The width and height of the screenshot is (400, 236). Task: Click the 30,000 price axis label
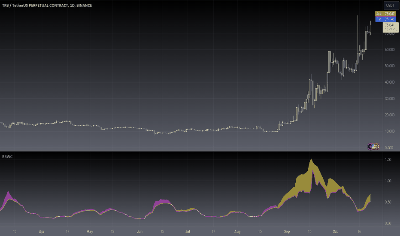390,99
